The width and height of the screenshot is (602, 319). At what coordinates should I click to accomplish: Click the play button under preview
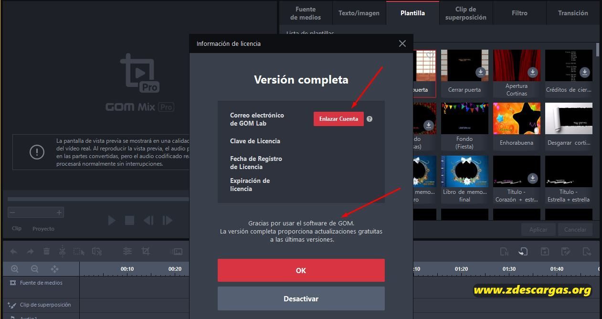[111, 220]
